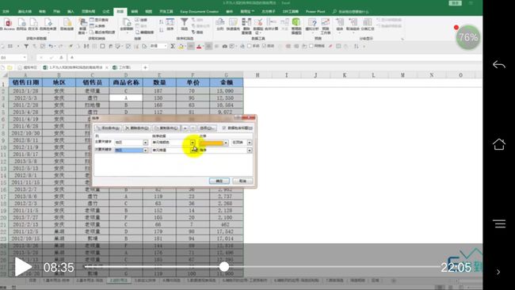
Task: Click the Cancel button in Sort dialog
Action: pyautogui.click(x=242, y=181)
